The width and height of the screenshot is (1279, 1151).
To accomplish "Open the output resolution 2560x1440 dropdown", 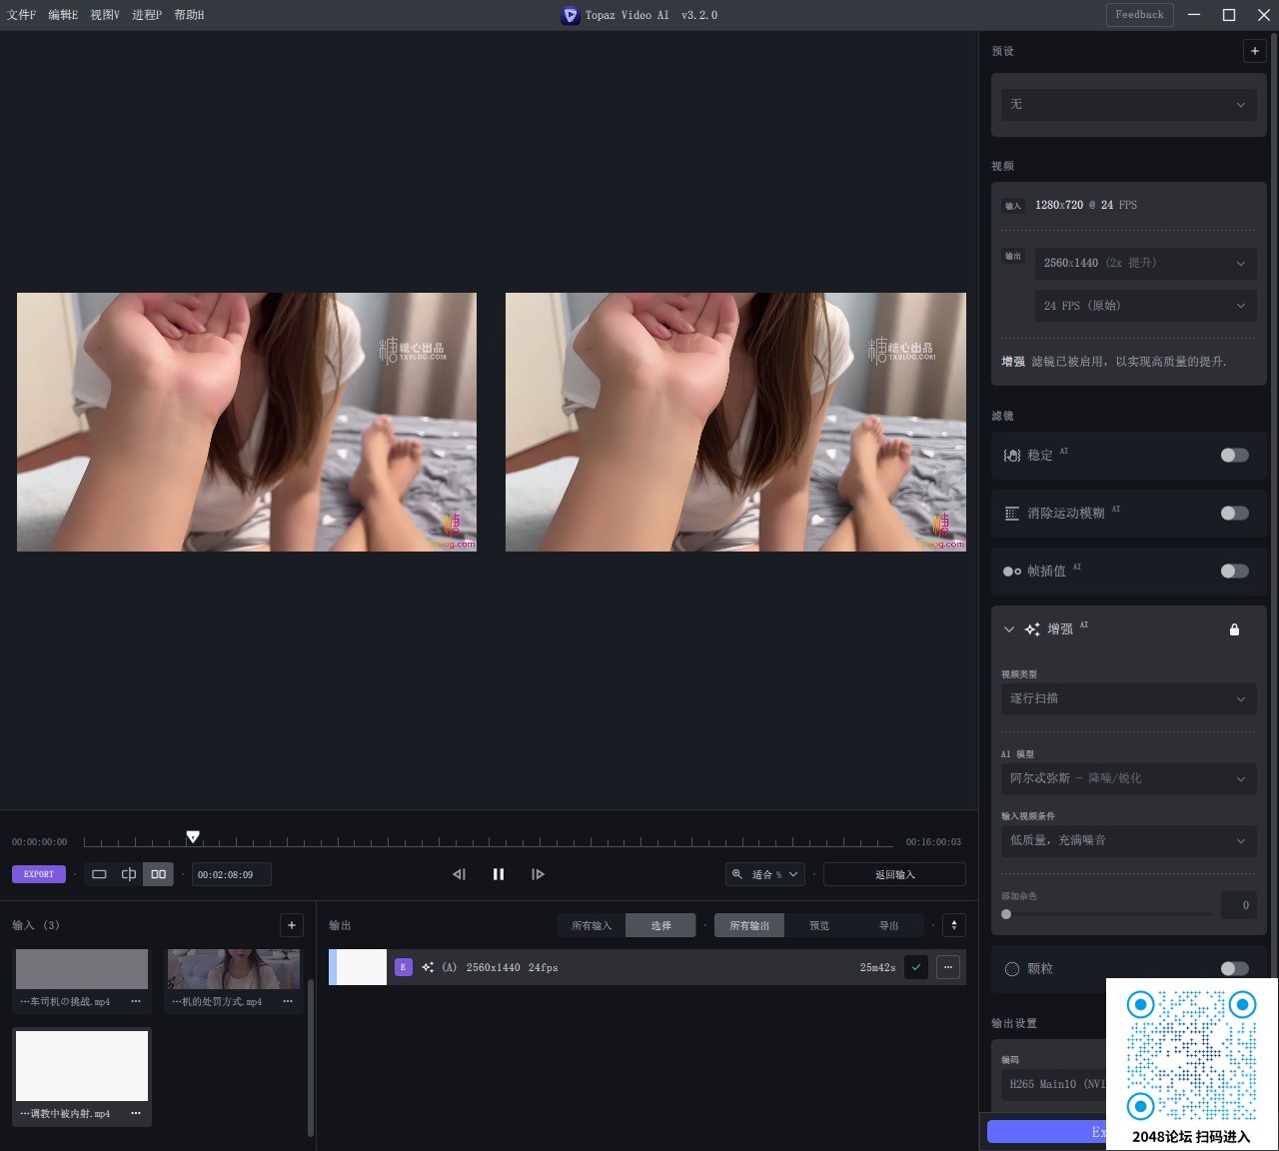I will tap(1145, 263).
